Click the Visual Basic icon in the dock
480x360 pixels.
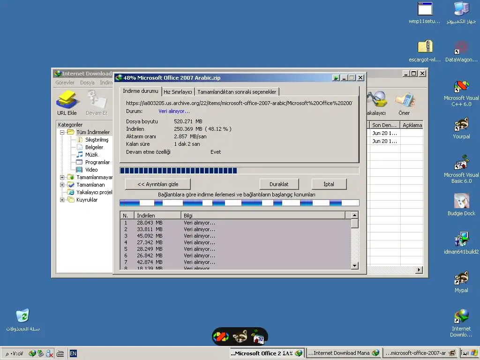258,337
